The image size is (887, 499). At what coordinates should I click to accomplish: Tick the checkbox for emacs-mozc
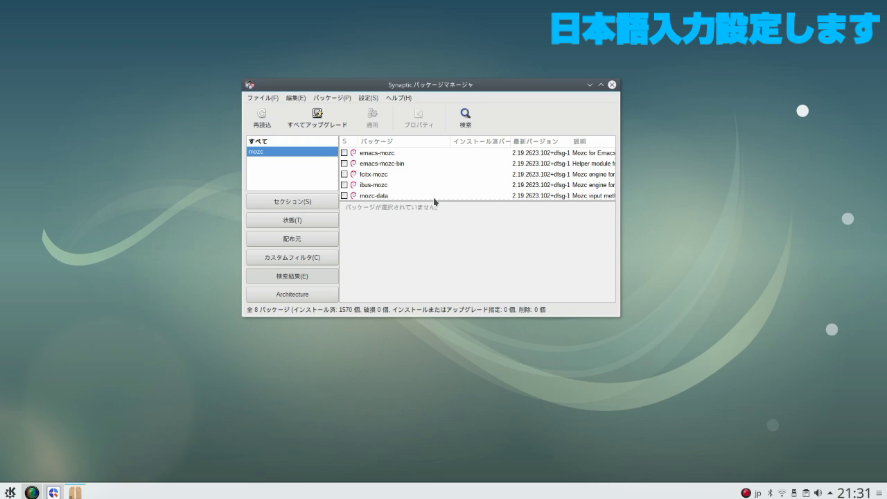pyautogui.click(x=344, y=152)
